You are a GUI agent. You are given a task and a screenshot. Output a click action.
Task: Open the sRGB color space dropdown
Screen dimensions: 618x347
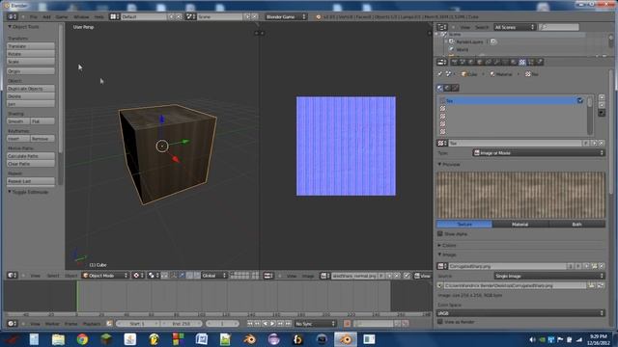(520, 313)
